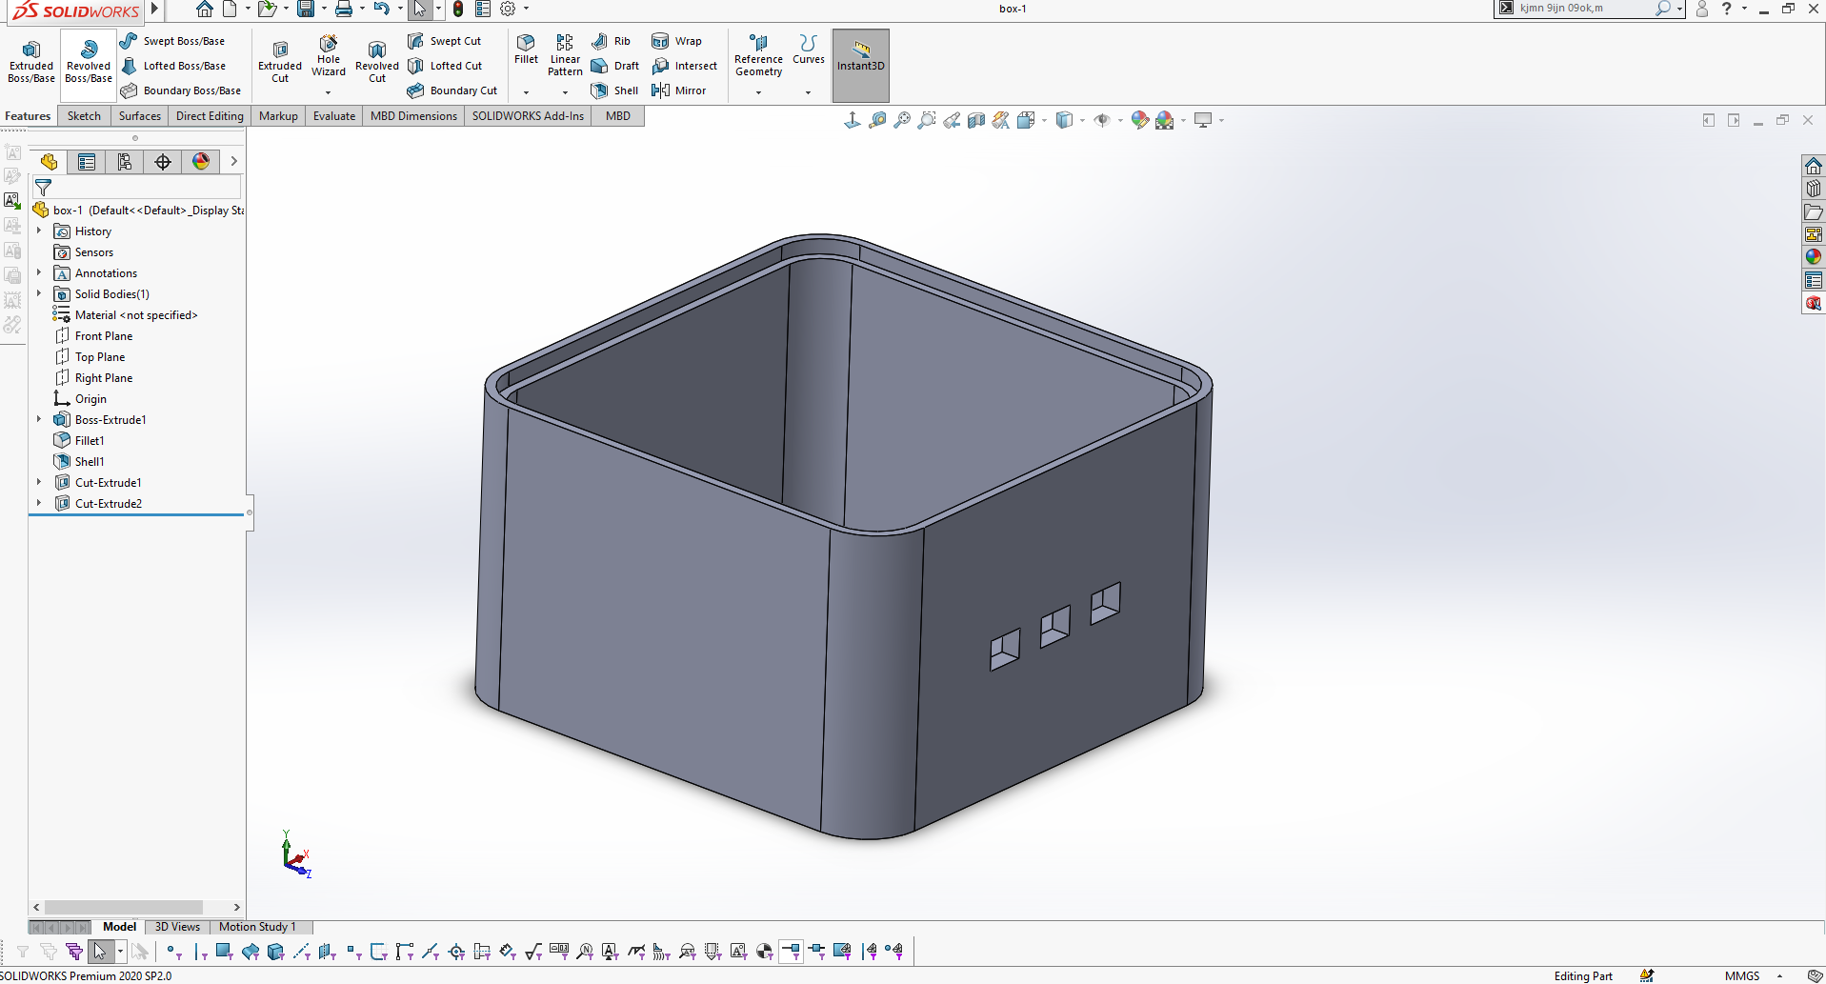1826x984 pixels.
Task: Open the Linear Pattern dropdown arrow
Action: tap(565, 92)
